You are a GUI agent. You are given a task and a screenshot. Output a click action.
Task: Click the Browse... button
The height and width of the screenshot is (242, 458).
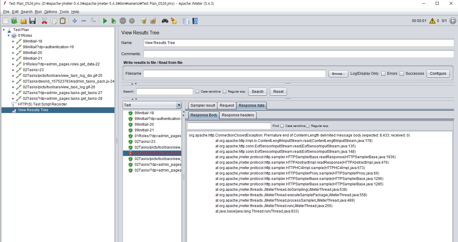click(x=338, y=74)
